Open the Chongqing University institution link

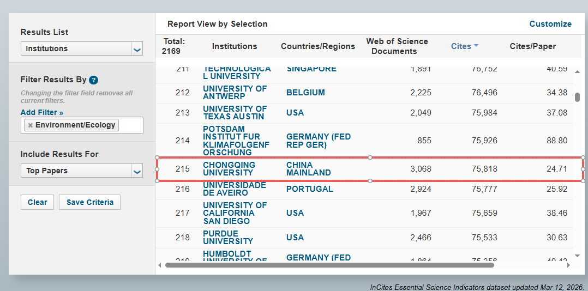click(229, 169)
